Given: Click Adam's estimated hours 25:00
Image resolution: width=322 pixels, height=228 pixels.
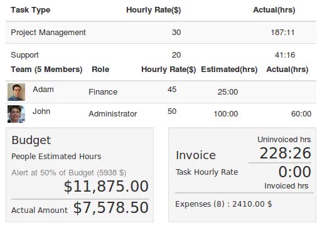Looking at the screenshot, I should tap(228, 92).
